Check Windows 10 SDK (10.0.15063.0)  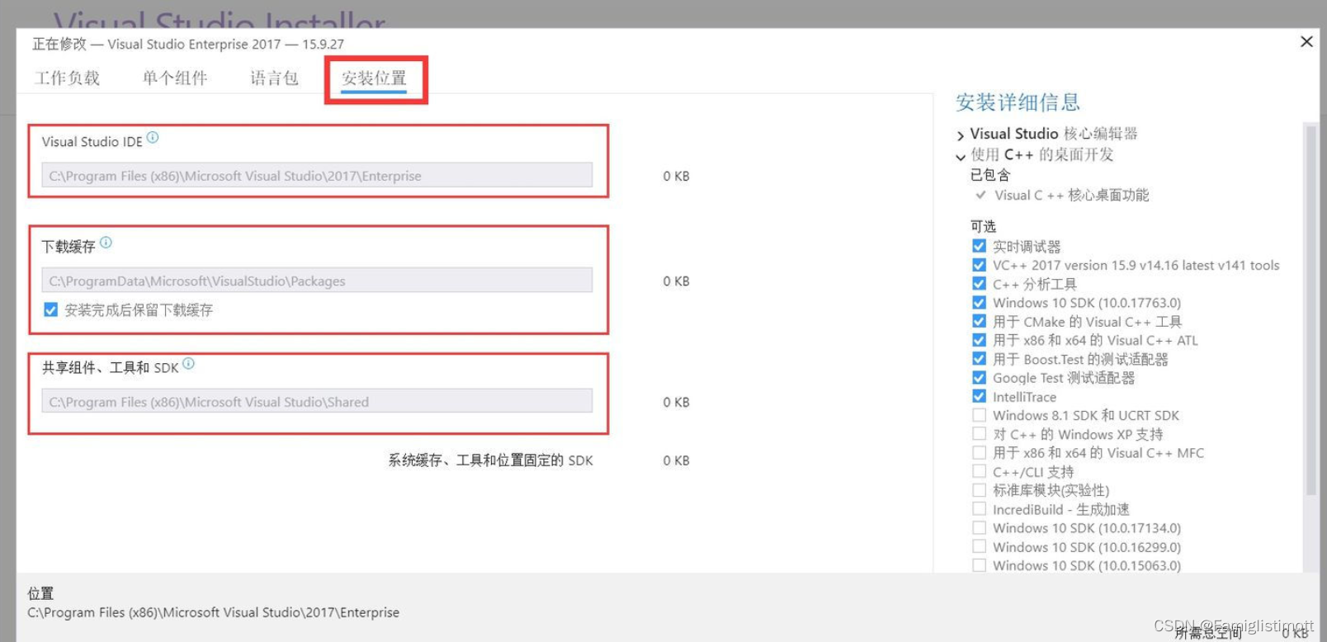[979, 565]
